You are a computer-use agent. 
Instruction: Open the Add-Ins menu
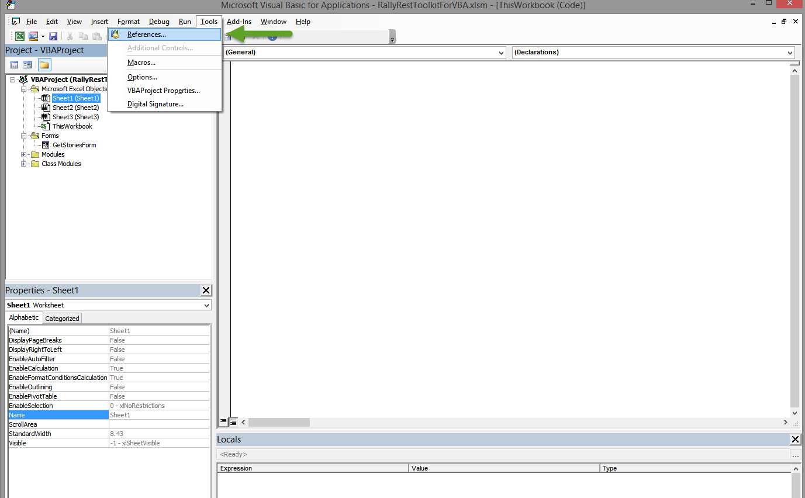pos(239,22)
